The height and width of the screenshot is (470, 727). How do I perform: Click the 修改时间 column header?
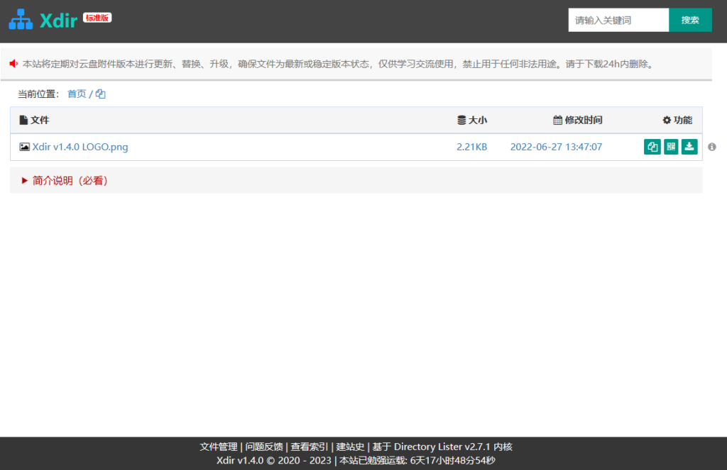tap(578, 121)
